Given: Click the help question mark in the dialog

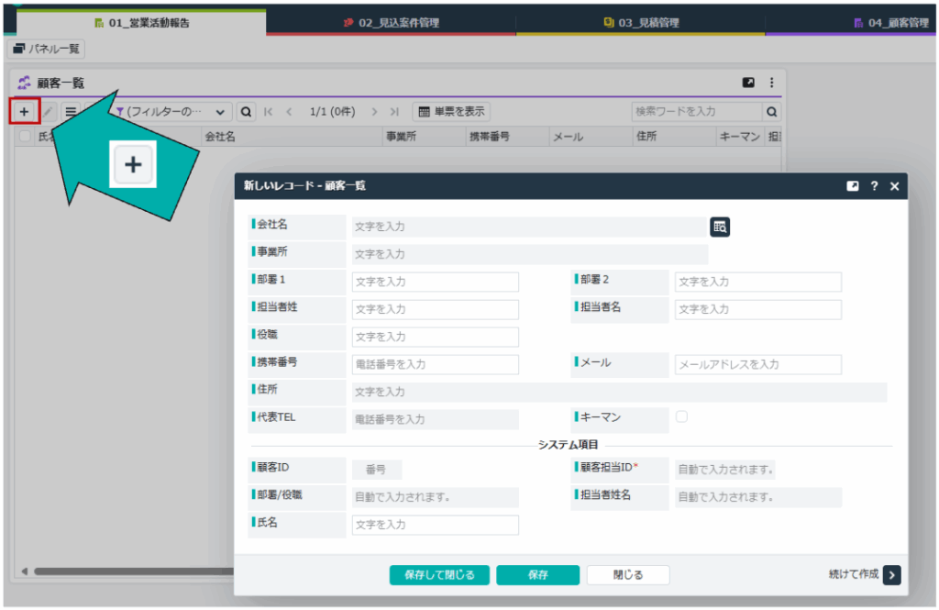Looking at the screenshot, I should coord(874,186).
